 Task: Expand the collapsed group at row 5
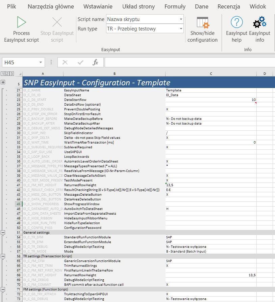3,82
